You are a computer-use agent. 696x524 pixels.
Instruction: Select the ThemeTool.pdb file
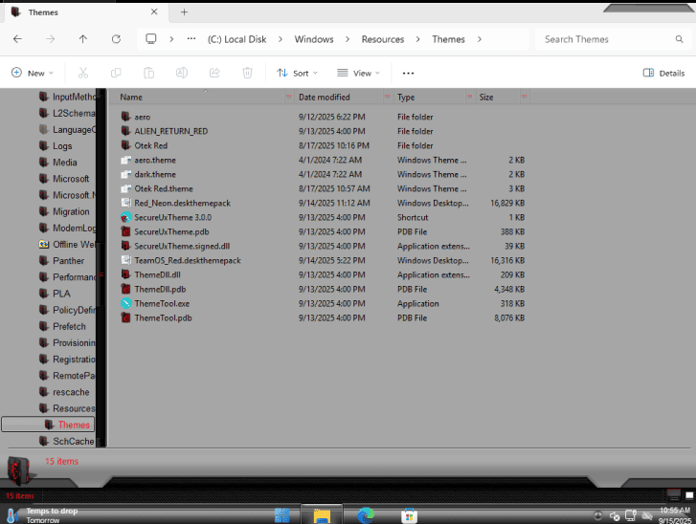tap(164, 317)
